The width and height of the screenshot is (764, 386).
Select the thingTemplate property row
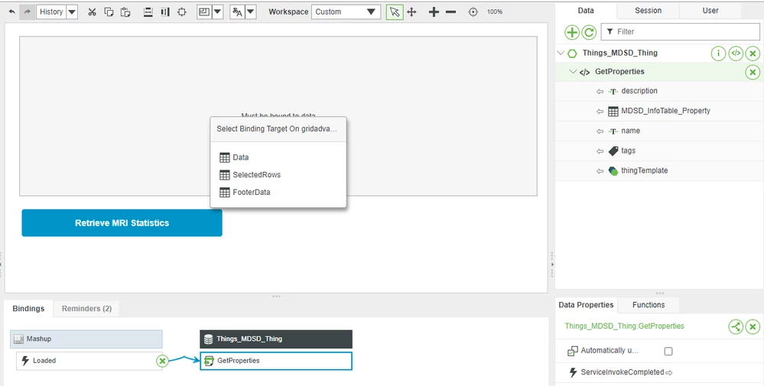[659, 171]
